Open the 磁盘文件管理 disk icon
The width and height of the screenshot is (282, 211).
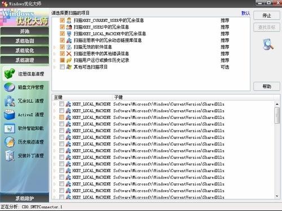click(10, 87)
